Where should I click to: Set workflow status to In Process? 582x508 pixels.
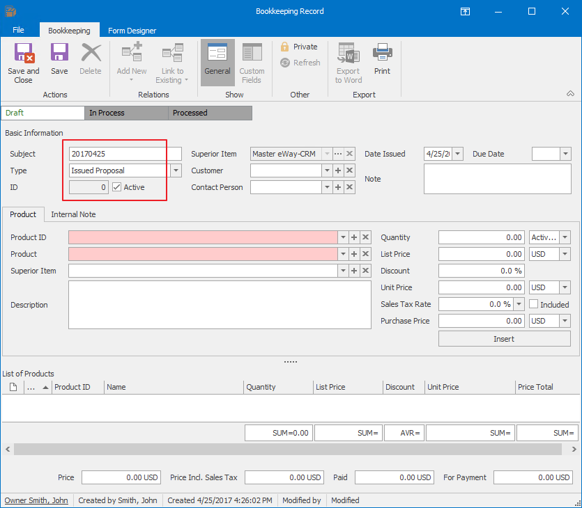[126, 113]
